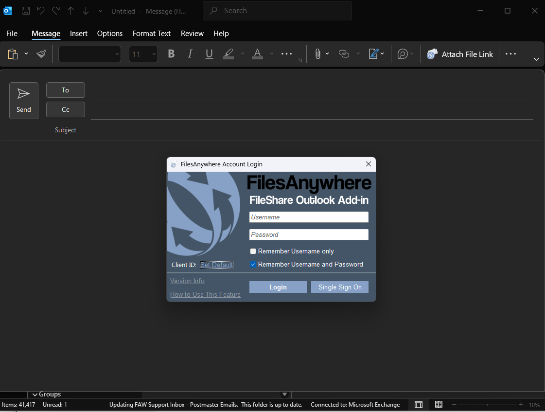Click the To recipients button
The height and width of the screenshot is (412, 545).
(x=65, y=90)
